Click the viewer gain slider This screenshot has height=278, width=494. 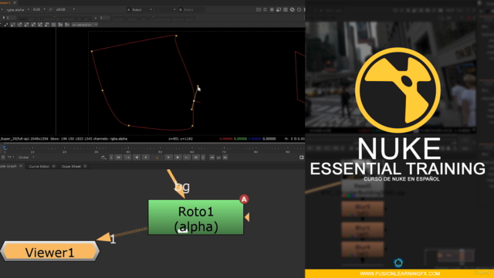55,18
